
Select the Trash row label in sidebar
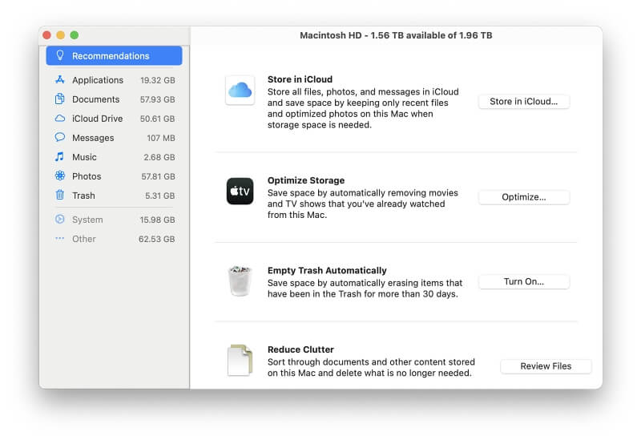83,196
